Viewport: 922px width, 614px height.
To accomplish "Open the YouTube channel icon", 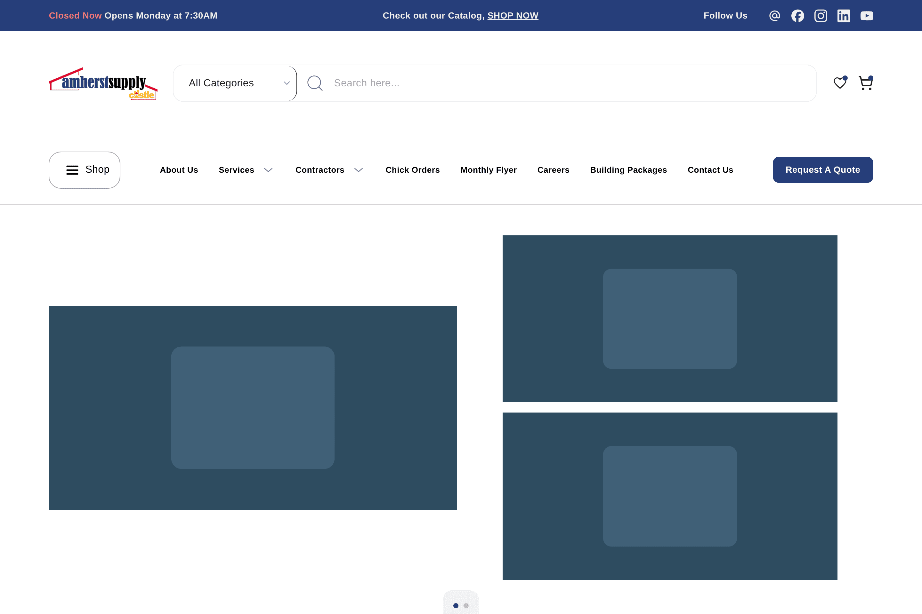I will (x=867, y=16).
